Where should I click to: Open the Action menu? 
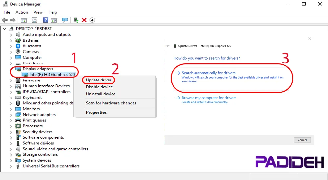(x=22, y=12)
